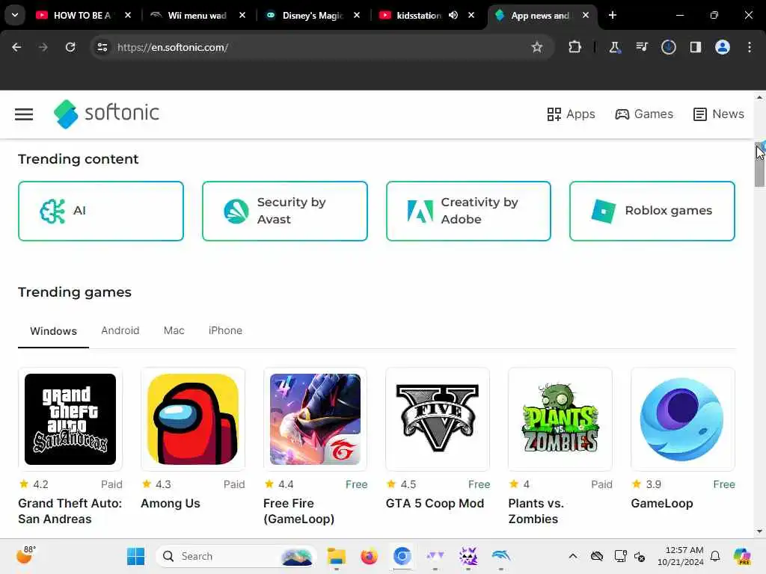
Task: Click scrollbar down arrow
Action: [760, 531]
